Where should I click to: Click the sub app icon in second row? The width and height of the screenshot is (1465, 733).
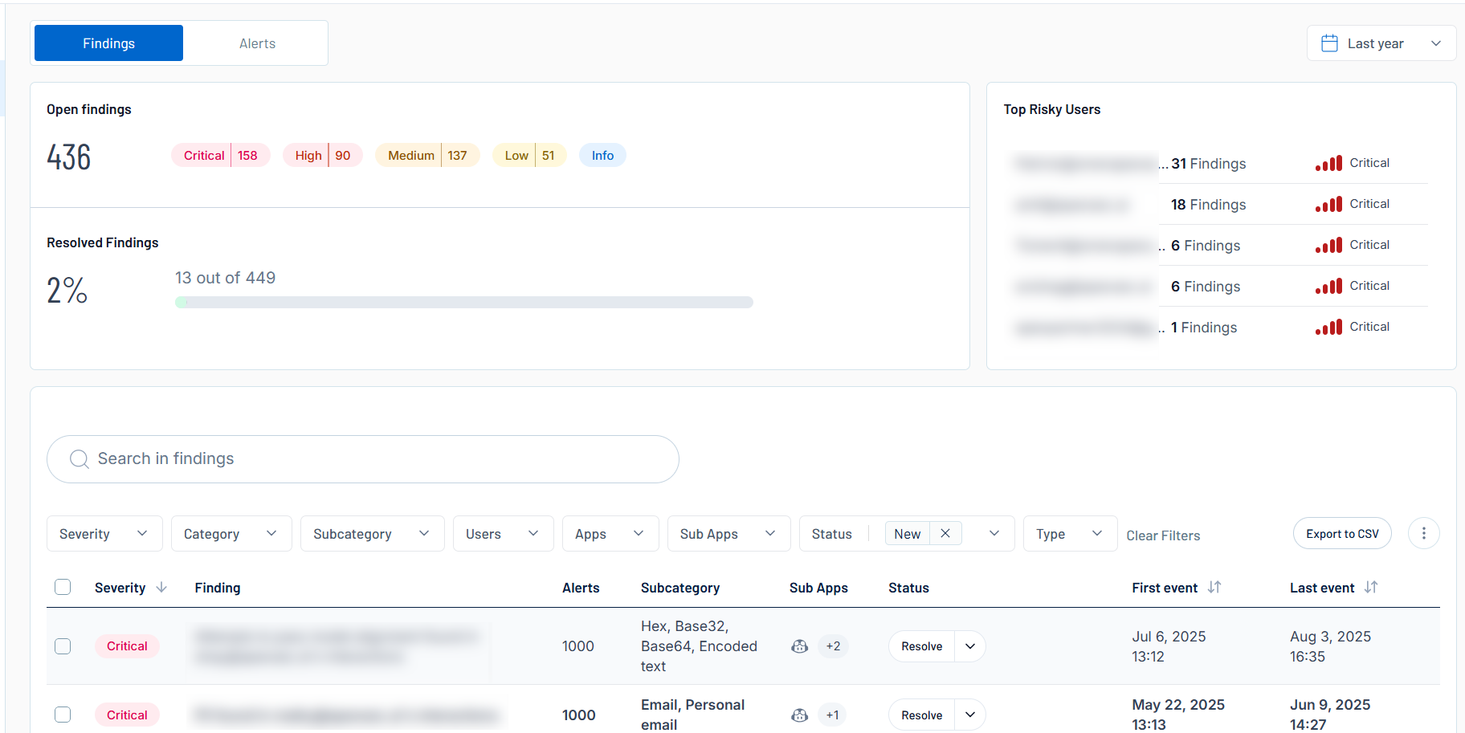[x=799, y=715]
